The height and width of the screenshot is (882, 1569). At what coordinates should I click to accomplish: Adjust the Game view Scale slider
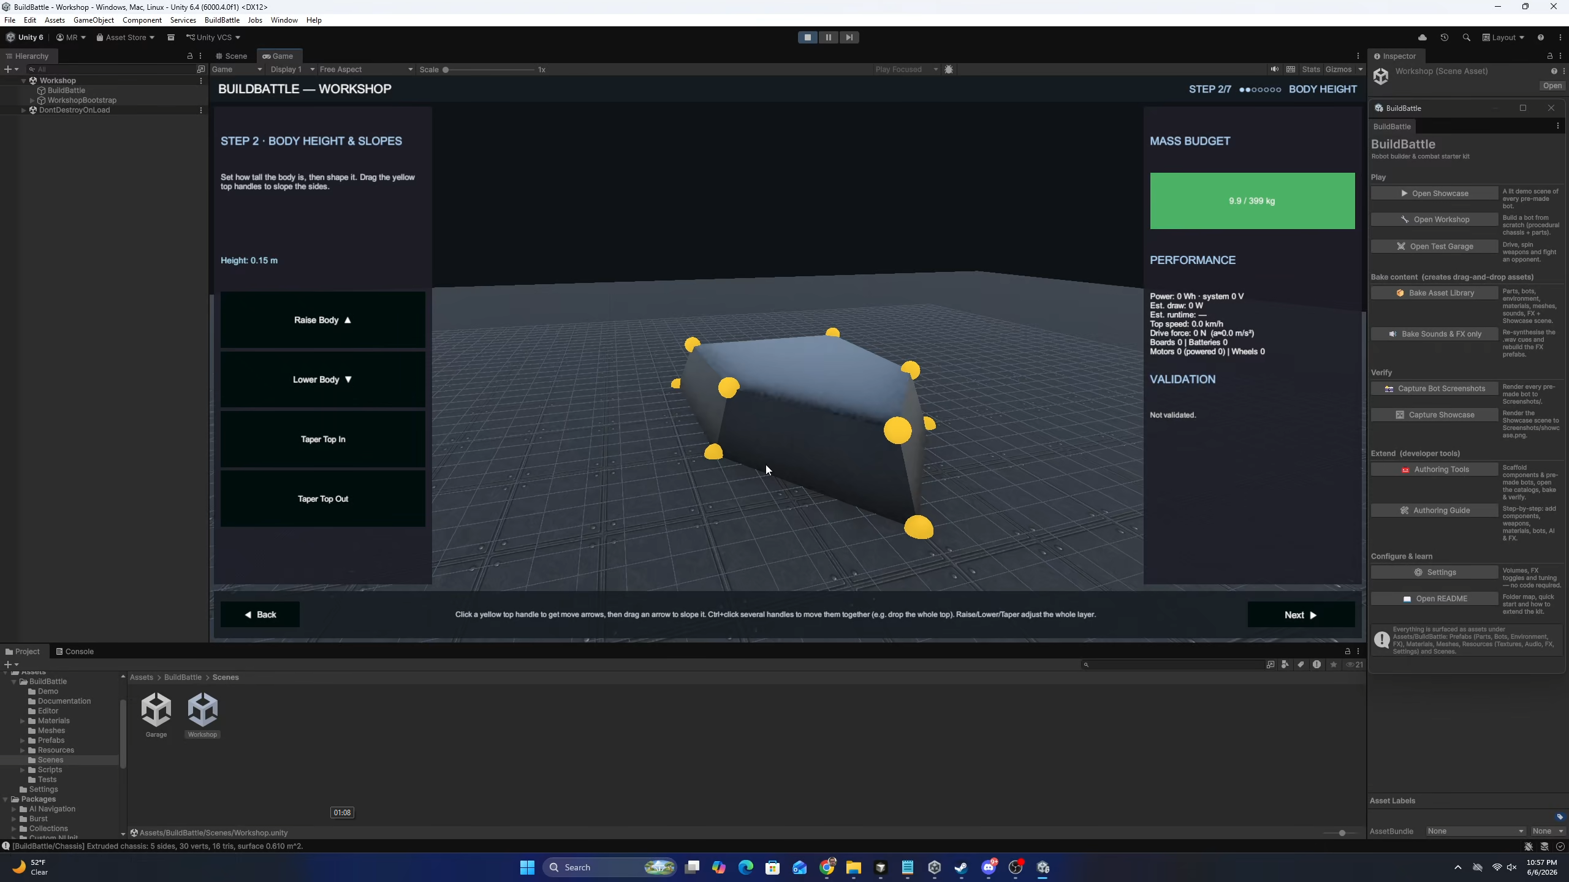488,69
